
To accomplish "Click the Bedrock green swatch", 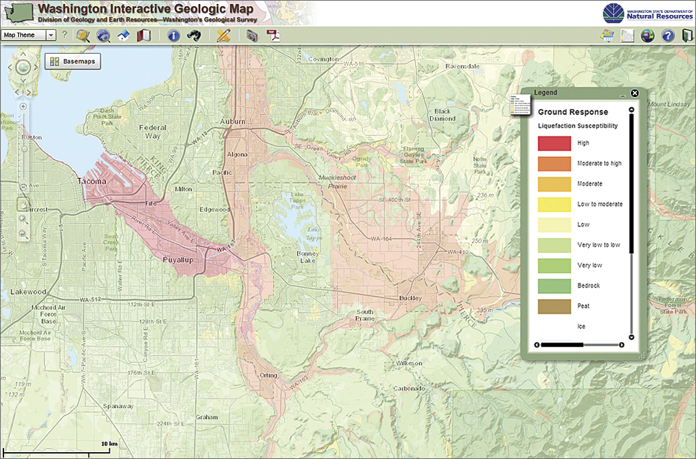I will 555,286.
